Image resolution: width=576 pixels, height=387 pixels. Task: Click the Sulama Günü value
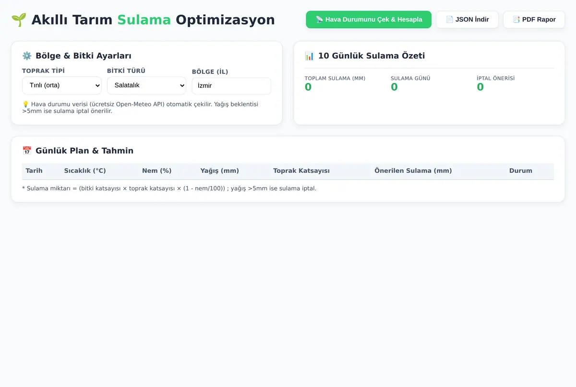(394, 87)
